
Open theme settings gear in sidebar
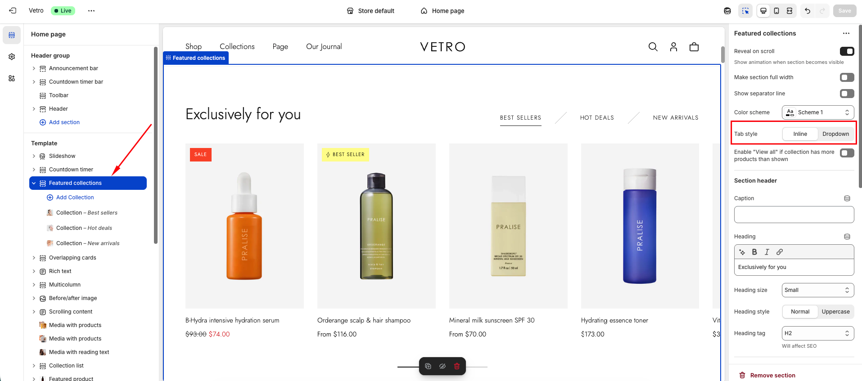(x=12, y=57)
